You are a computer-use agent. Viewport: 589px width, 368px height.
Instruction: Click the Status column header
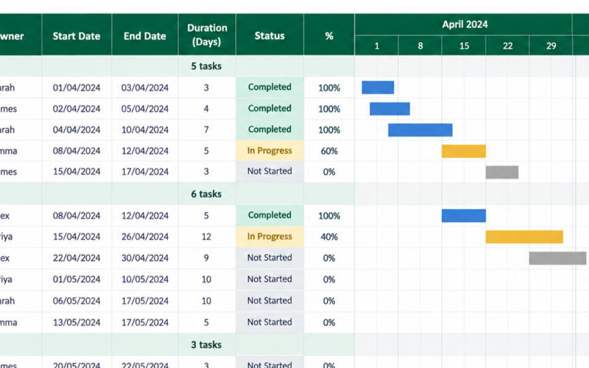pos(269,35)
